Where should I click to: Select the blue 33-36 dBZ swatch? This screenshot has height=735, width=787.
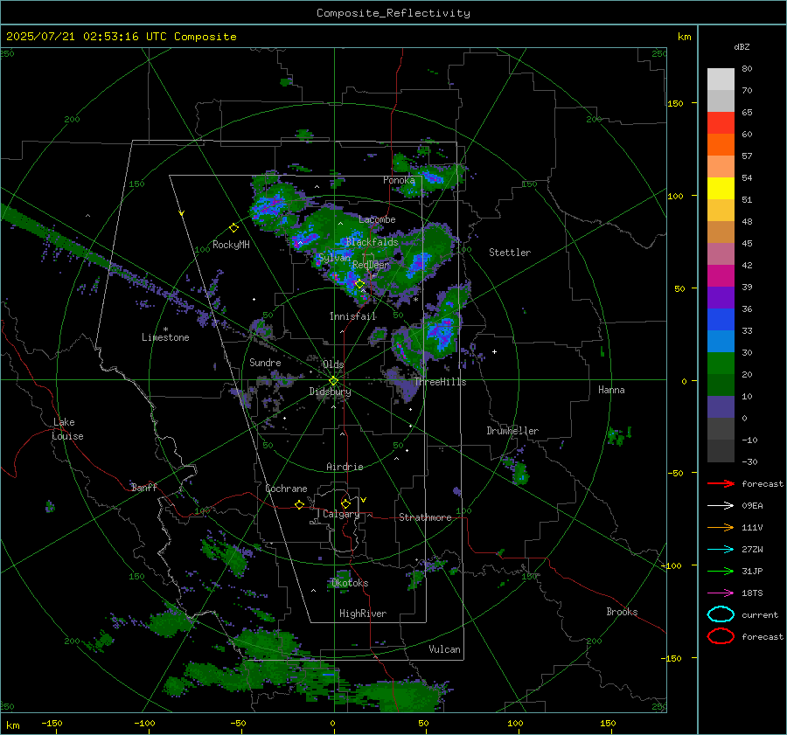click(721, 320)
